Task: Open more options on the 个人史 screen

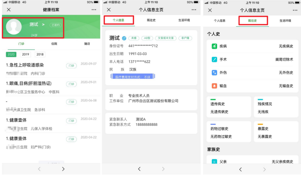Action: [x=295, y=10]
